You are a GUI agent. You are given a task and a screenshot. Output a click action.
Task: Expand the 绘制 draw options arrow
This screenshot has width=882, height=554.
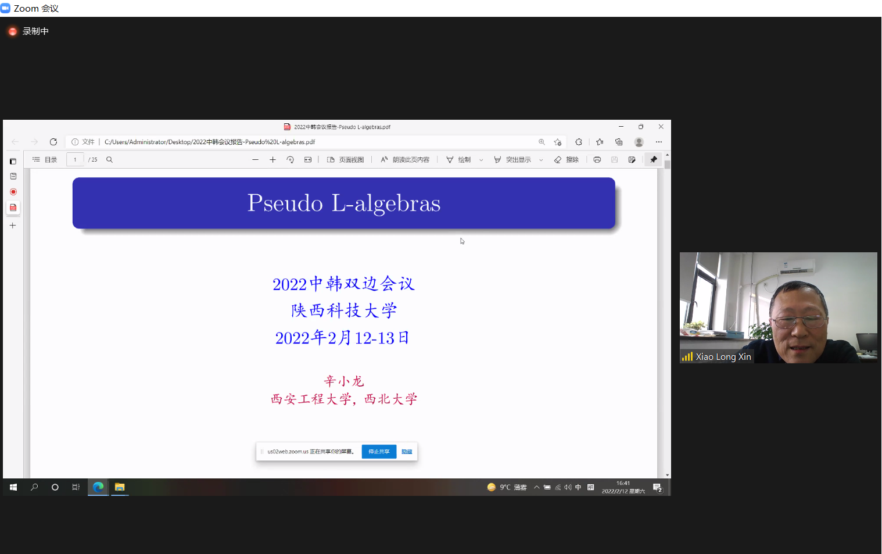[x=481, y=160]
